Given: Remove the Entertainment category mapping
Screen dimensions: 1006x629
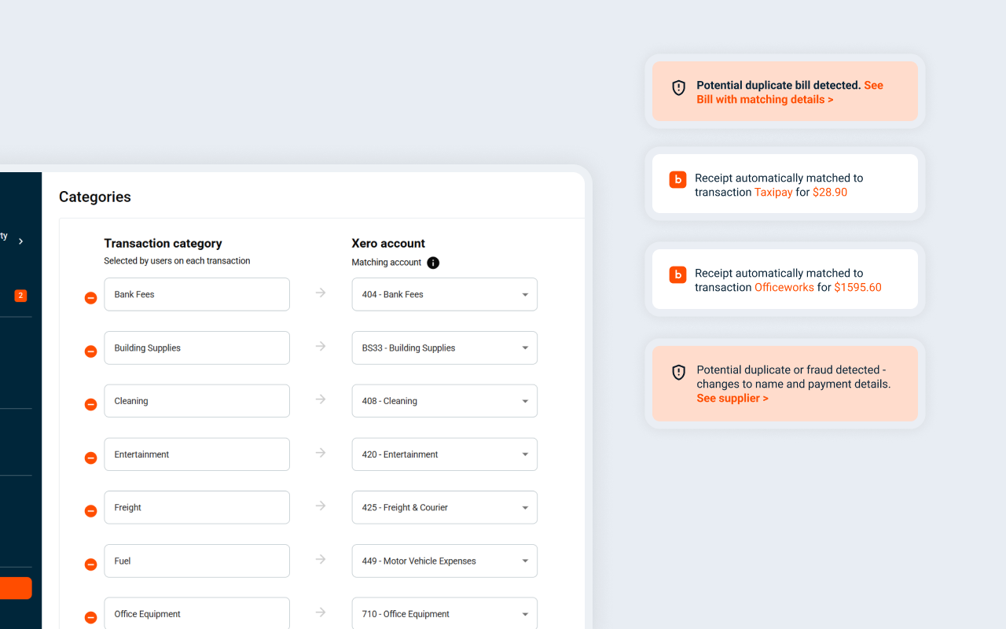Looking at the screenshot, I should pyautogui.click(x=90, y=457).
